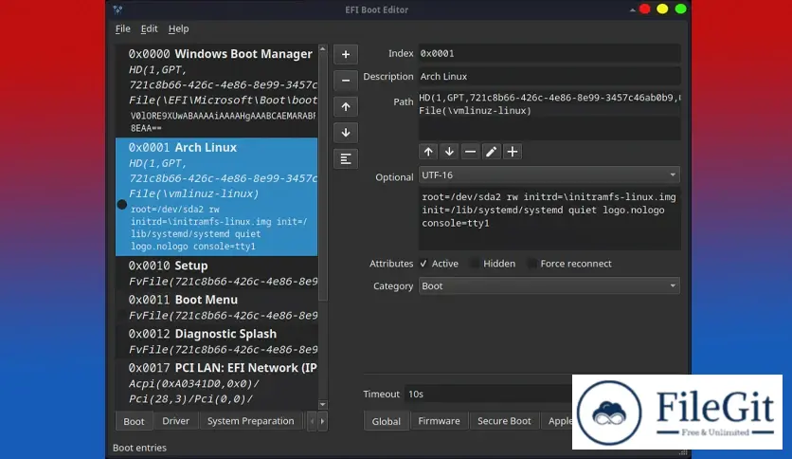Move path component down
The width and height of the screenshot is (792, 459).
tap(449, 152)
